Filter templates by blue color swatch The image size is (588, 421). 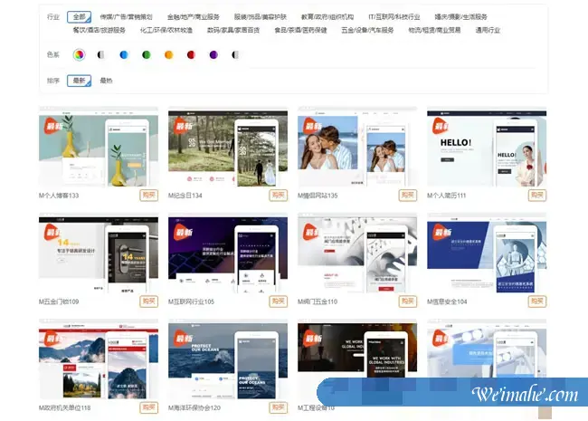pos(123,55)
